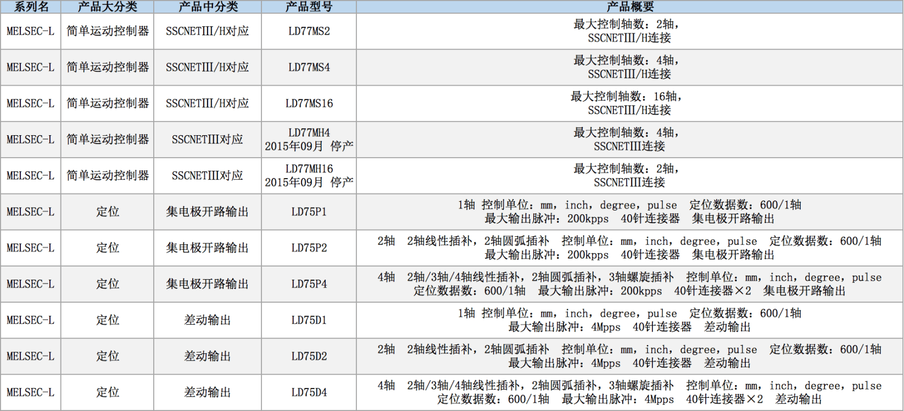Select model cell LD77MS4

(309, 68)
